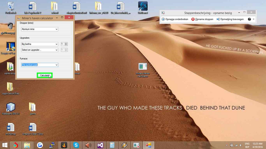This screenshot has width=266, height=149.
Task: Expand the arrow next to Steps Recorder help
Action: [254, 19]
